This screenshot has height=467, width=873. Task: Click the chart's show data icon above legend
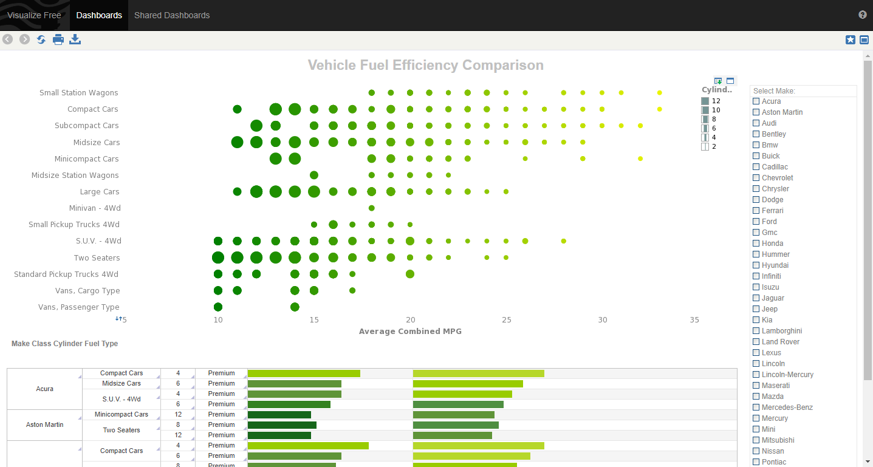pos(718,81)
